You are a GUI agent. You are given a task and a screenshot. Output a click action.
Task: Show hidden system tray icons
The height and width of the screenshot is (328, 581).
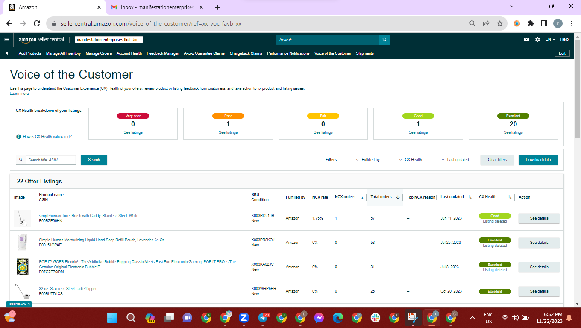tap(472, 318)
